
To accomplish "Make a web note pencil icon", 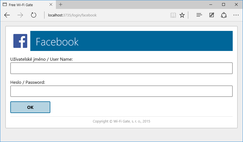I will tap(212, 15).
